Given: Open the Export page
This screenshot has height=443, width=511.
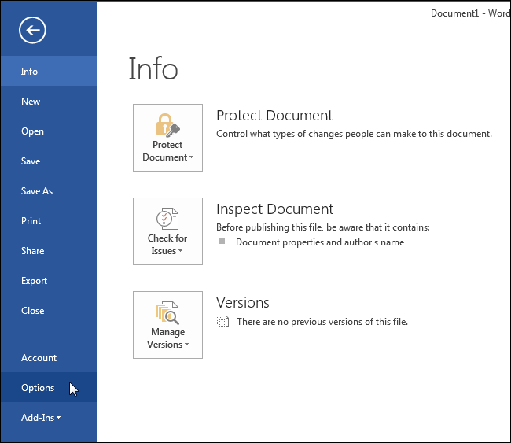Looking at the screenshot, I should tap(49, 281).
